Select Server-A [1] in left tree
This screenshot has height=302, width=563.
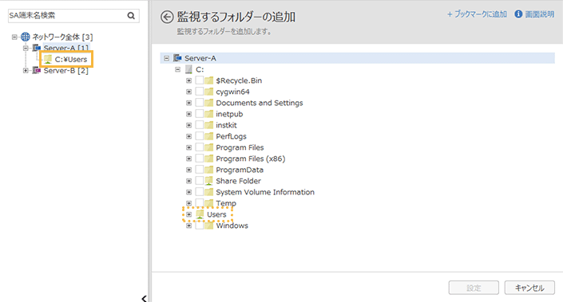pyautogui.click(x=66, y=48)
